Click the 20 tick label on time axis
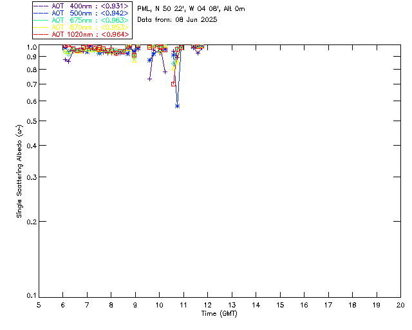The width and height of the screenshot is (412, 330). click(x=400, y=304)
